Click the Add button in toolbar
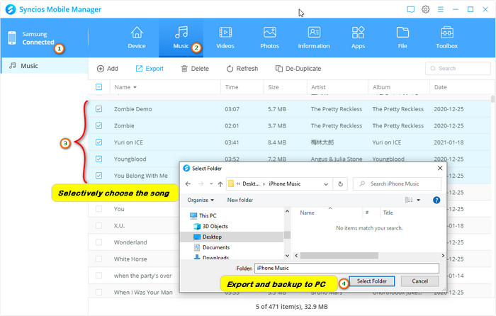 pyautogui.click(x=108, y=69)
